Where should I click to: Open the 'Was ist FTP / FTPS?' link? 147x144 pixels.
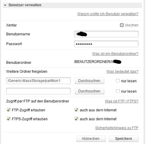tap(122, 101)
